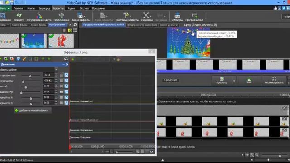
Task: Click Добавить новый эффект button
Action: tap(33, 110)
